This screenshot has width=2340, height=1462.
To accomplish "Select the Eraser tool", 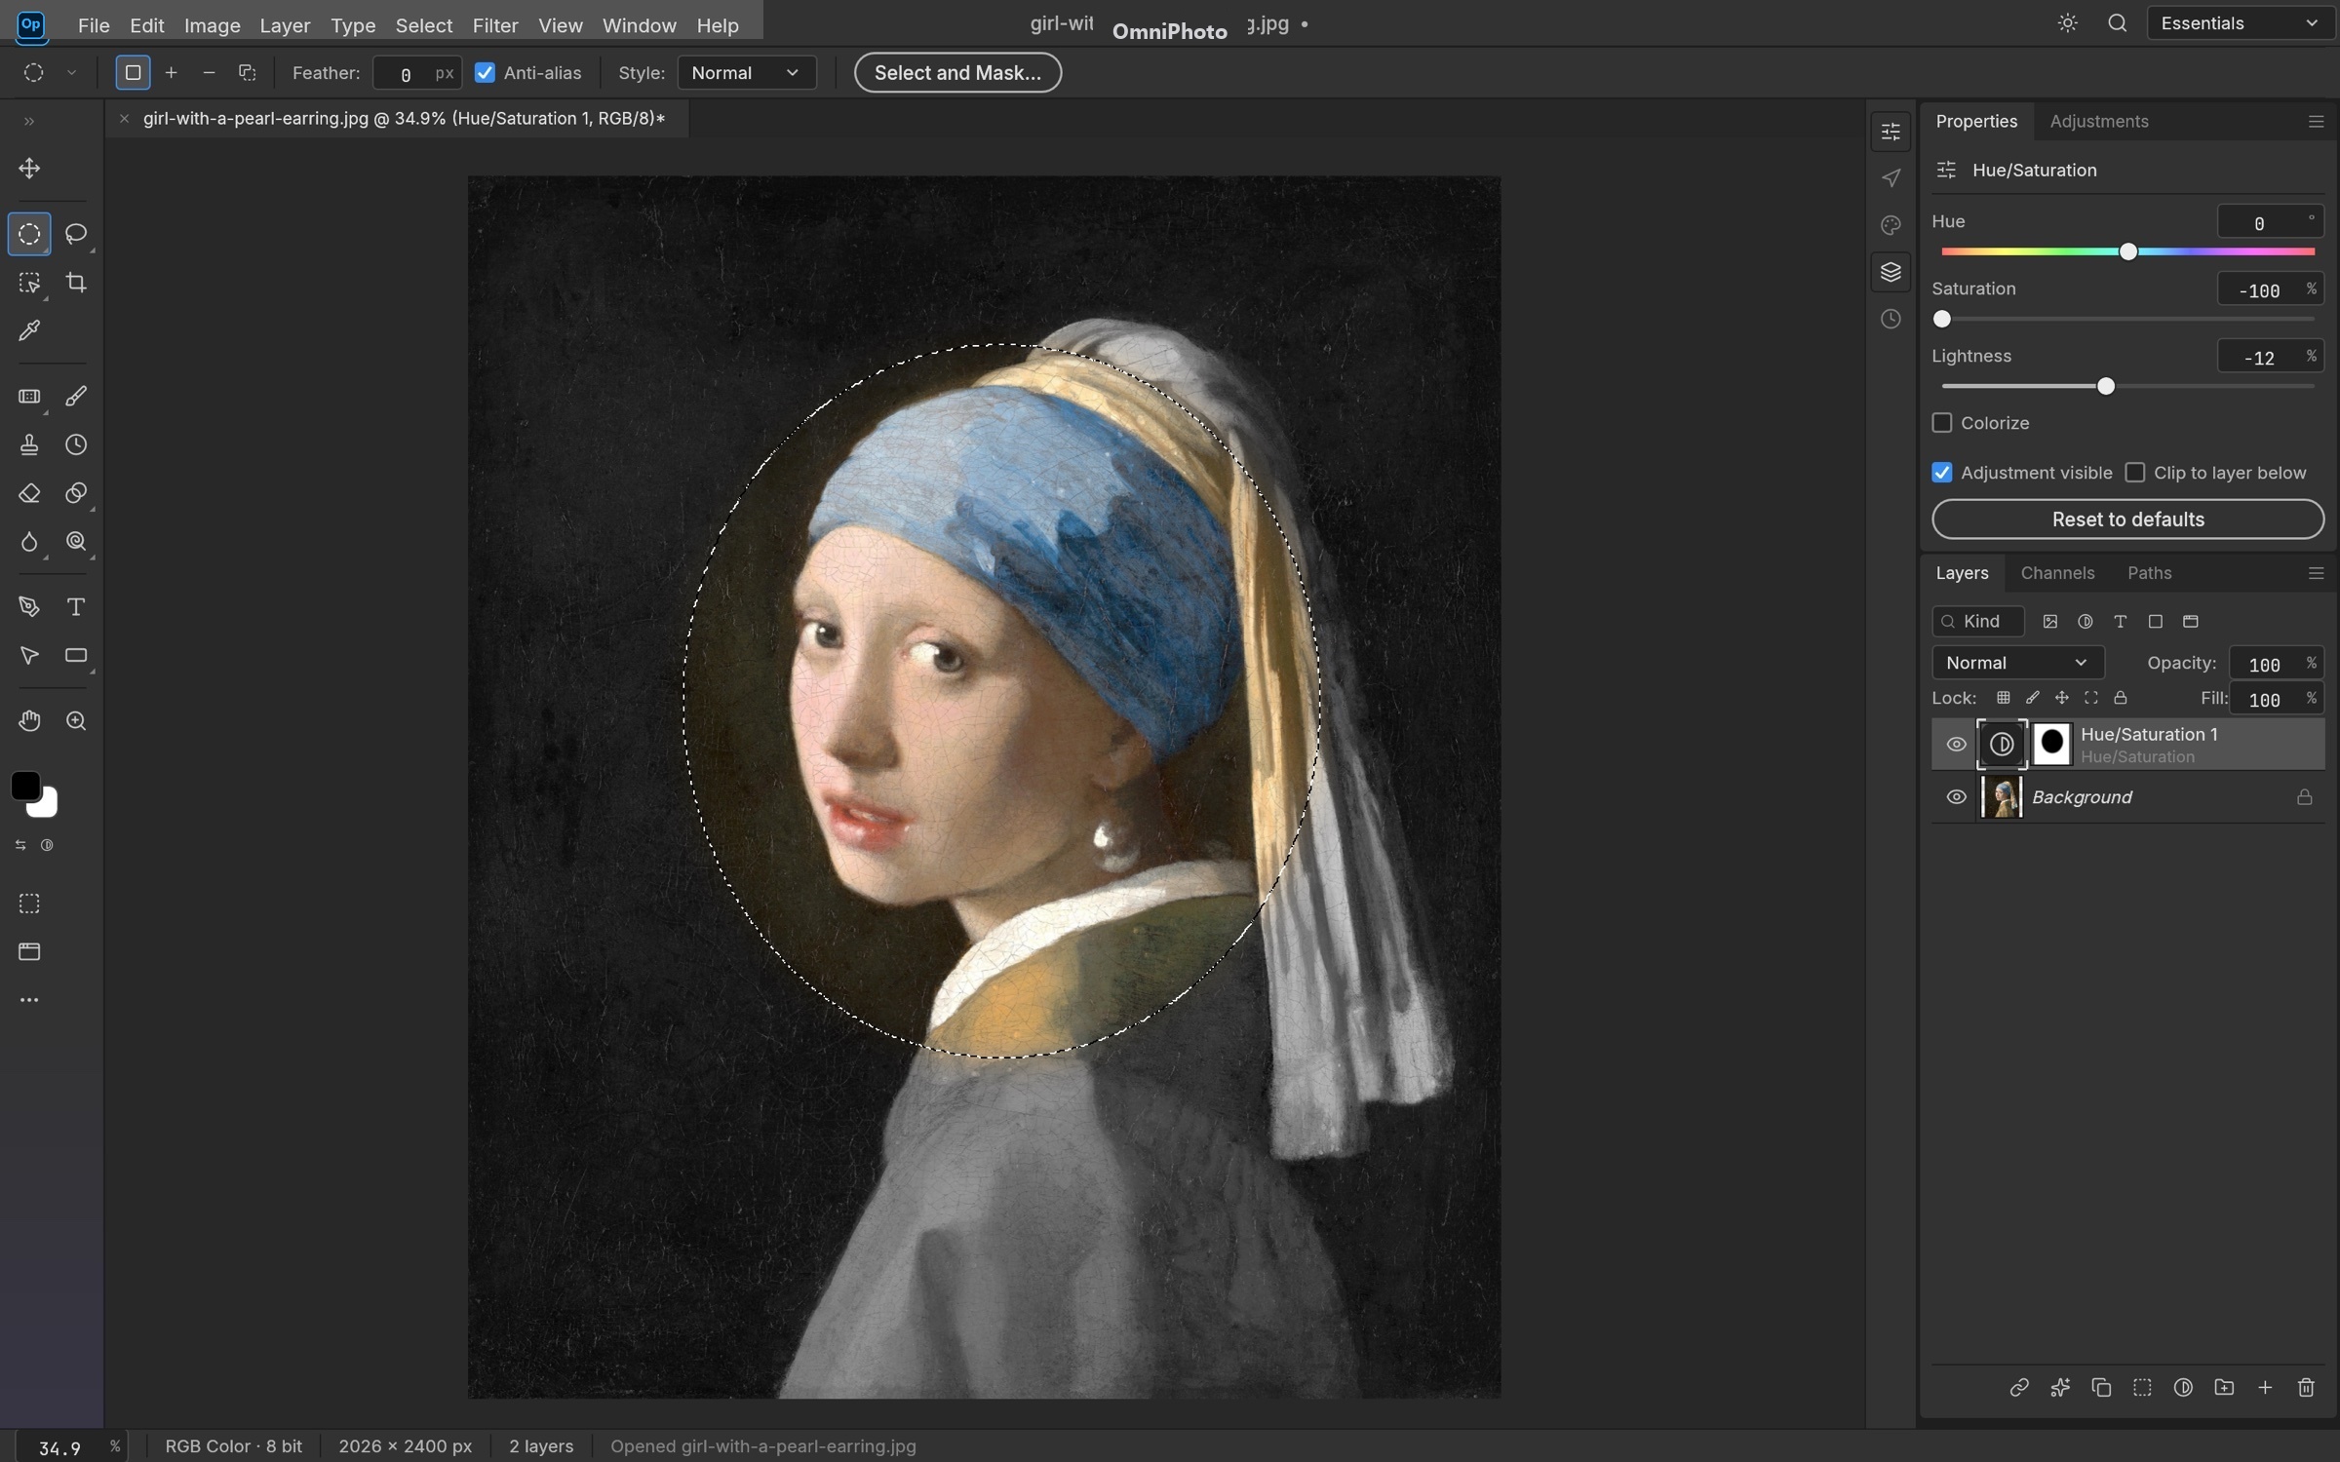I will (x=29, y=494).
